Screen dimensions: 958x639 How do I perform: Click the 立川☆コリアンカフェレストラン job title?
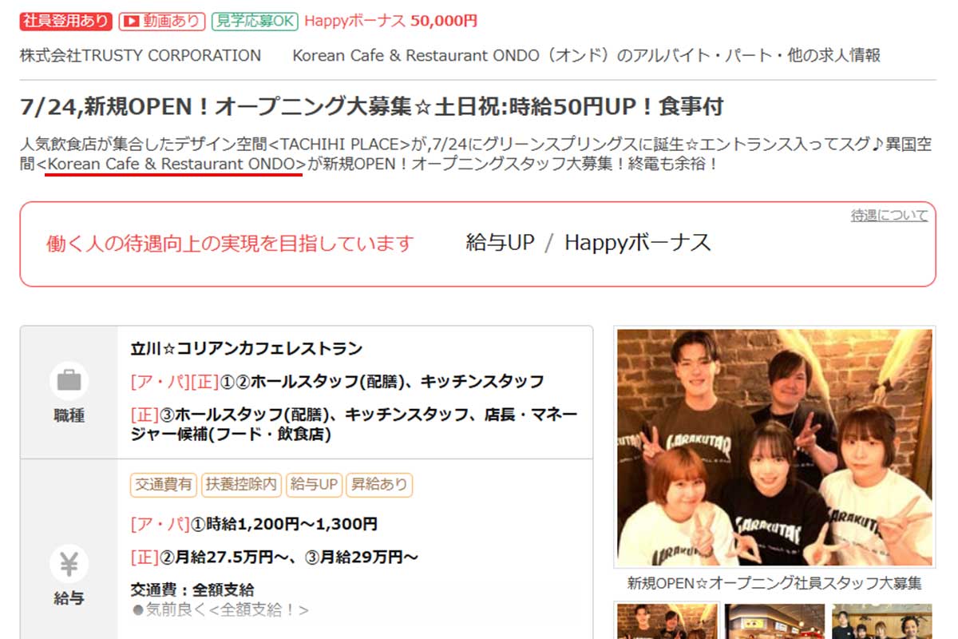(247, 349)
